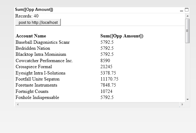The width and height of the screenshot is (196, 133).
Task: Select Cowcatcher Performance Inc. row
Action: click(44, 61)
